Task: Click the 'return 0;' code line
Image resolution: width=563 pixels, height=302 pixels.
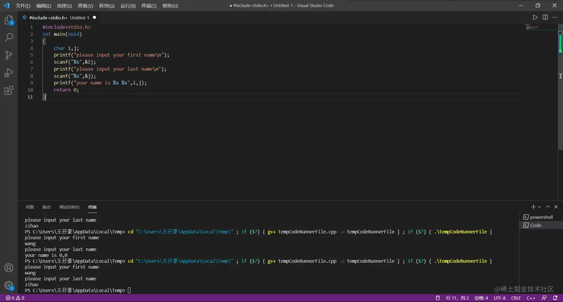Action: [66, 90]
